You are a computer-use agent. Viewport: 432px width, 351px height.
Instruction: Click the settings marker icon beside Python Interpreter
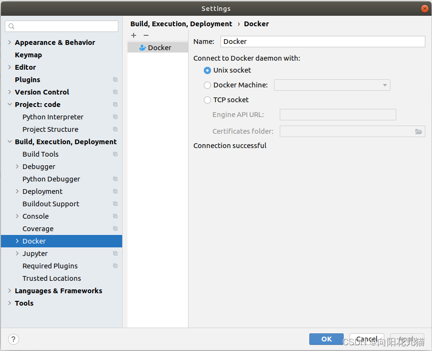[115, 117]
